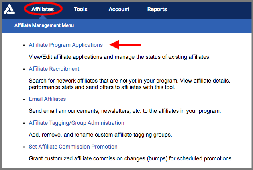This screenshot has height=170, width=253.
Task: Click the 'Add, remove, and rename' description
Action: coord(100,135)
